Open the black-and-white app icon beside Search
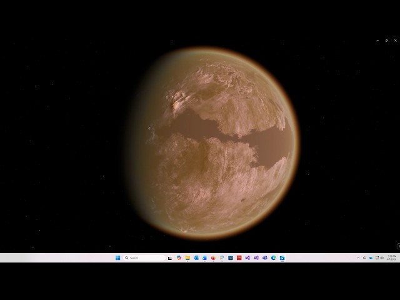This screenshot has width=400, height=300. pyautogui.click(x=170, y=258)
